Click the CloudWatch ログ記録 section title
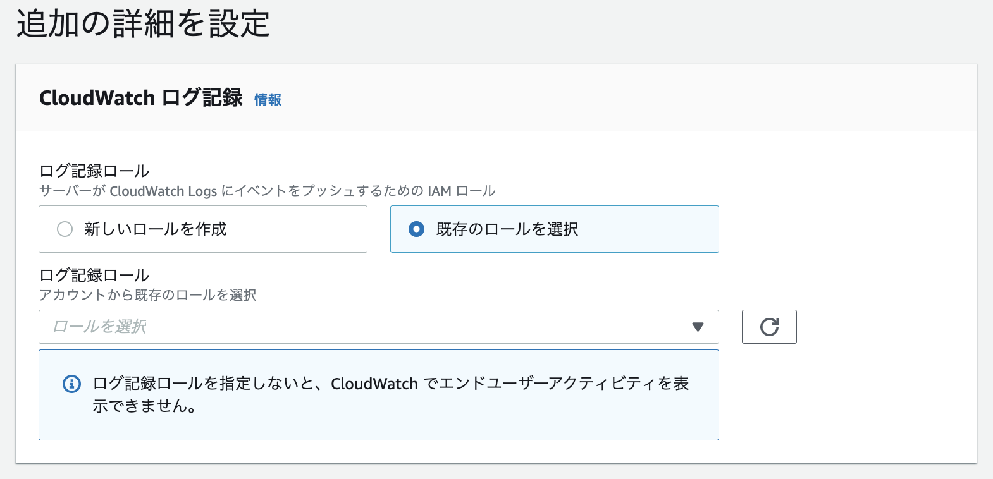Image resolution: width=993 pixels, height=479 pixels. coord(141,98)
